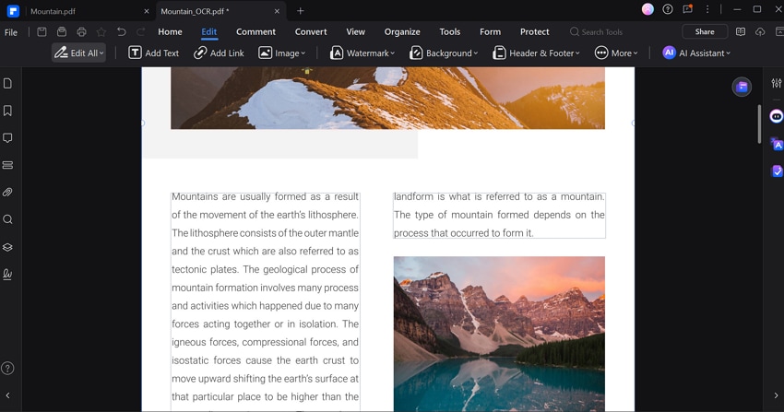Viewport: 784px width, 412px height.
Task: Open the user account avatar
Action: click(647, 9)
